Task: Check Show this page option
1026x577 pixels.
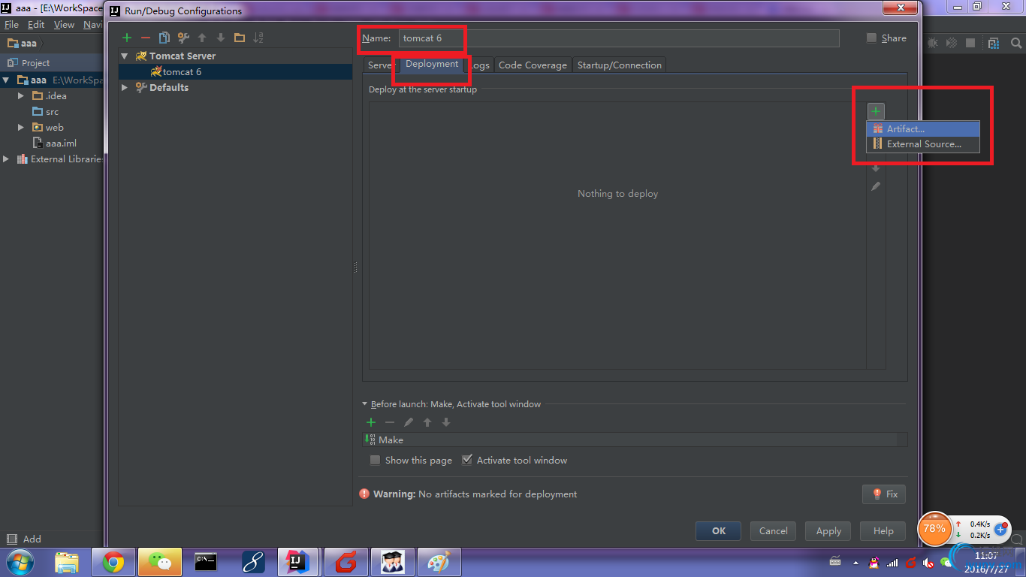Action: [375, 460]
